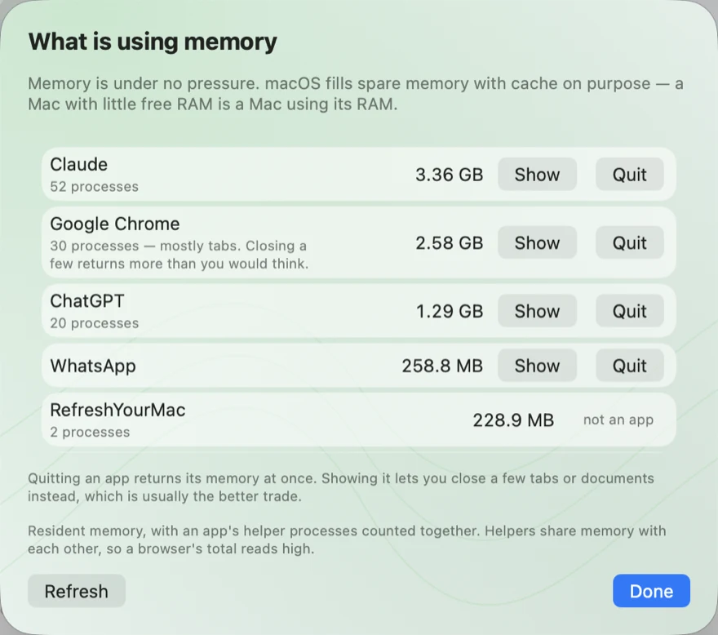Viewport: 718px width, 635px height.
Task: Click the "Quitting an app returns its memory" note
Action: pos(341,487)
